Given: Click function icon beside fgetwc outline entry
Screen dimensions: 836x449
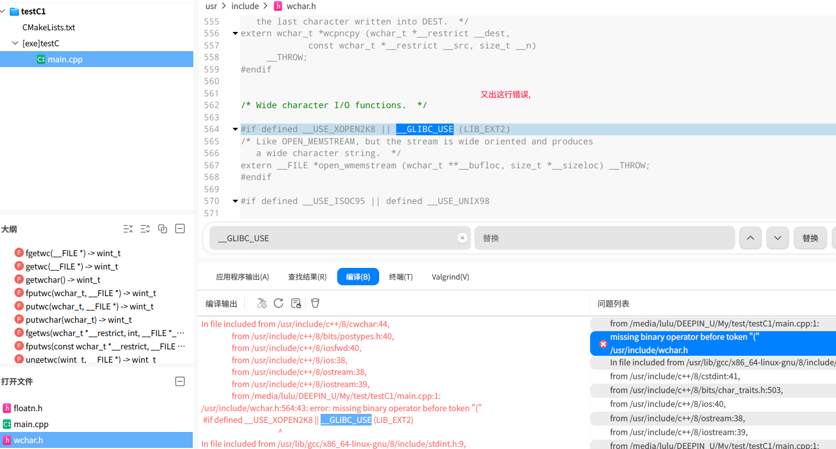Looking at the screenshot, I should (x=19, y=252).
